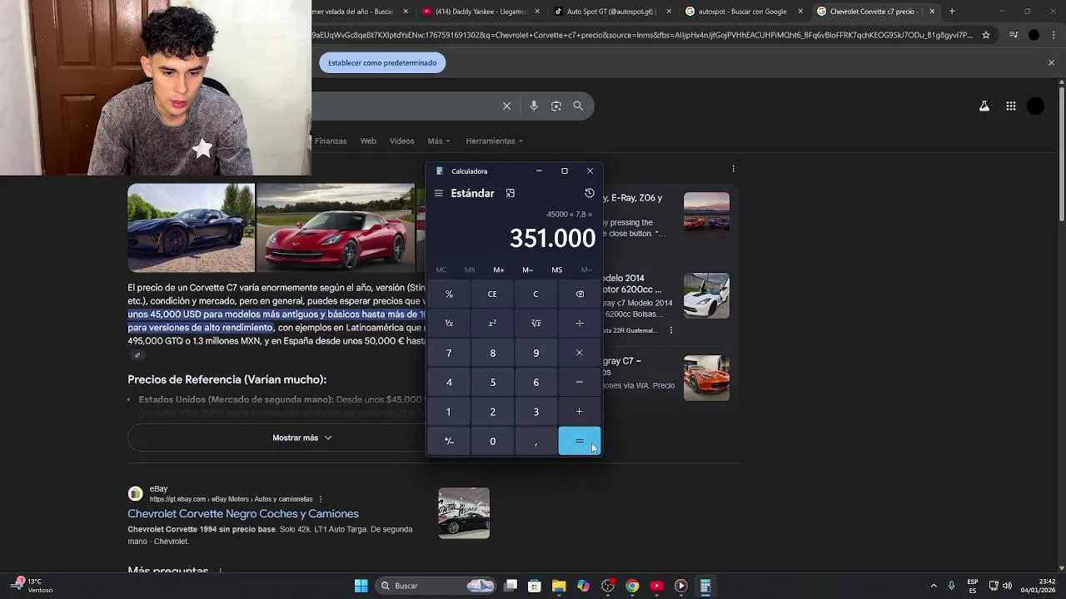Image resolution: width=1066 pixels, height=599 pixels.
Task: Open Google Lens image search
Action: [x=556, y=106]
